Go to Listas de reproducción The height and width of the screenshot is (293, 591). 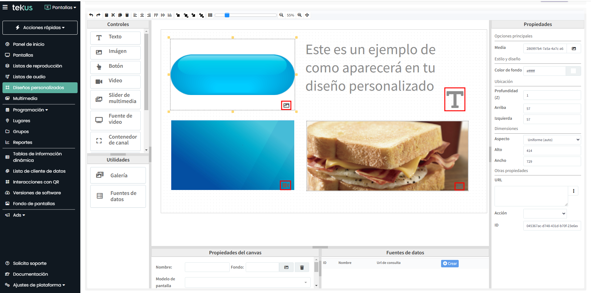point(37,66)
